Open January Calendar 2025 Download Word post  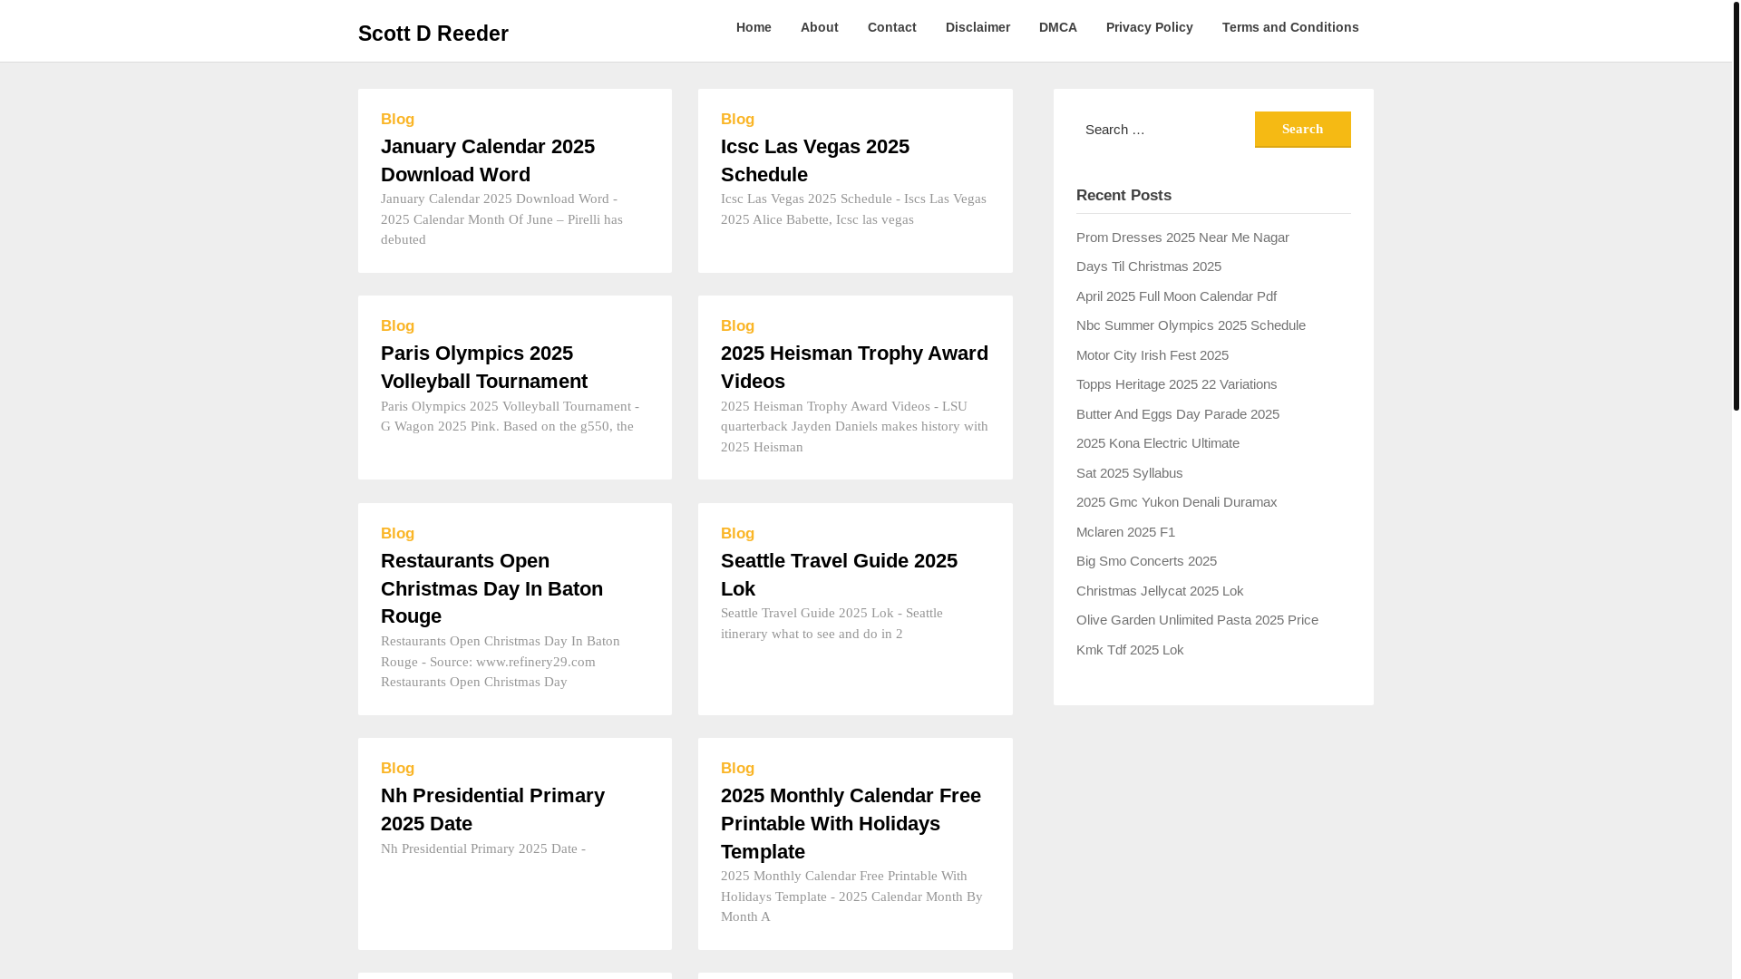(488, 160)
